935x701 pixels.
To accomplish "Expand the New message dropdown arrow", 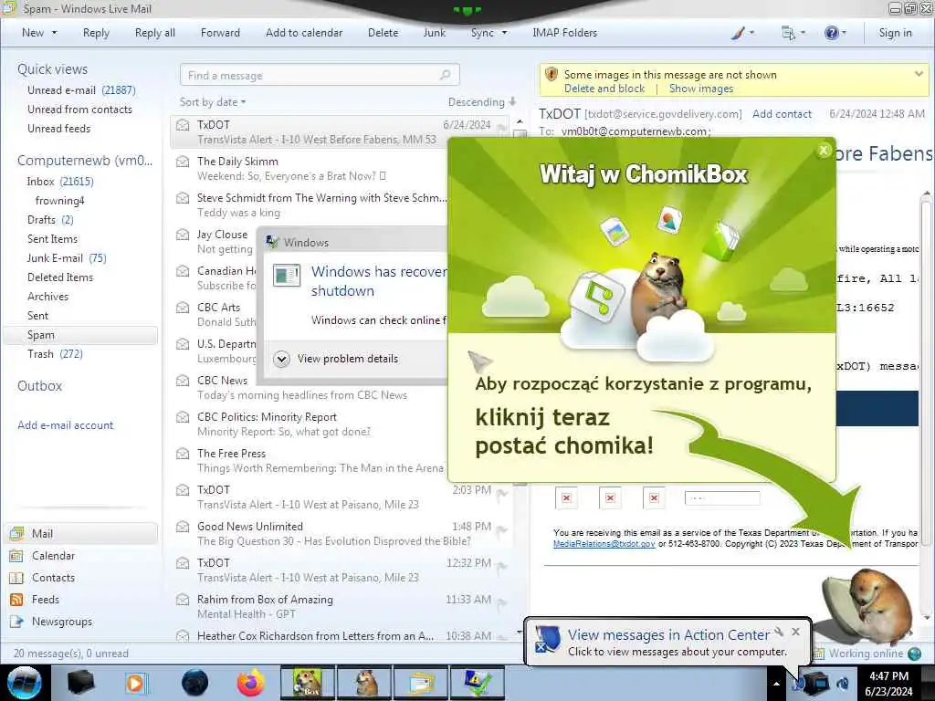I will pyautogui.click(x=54, y=33).
